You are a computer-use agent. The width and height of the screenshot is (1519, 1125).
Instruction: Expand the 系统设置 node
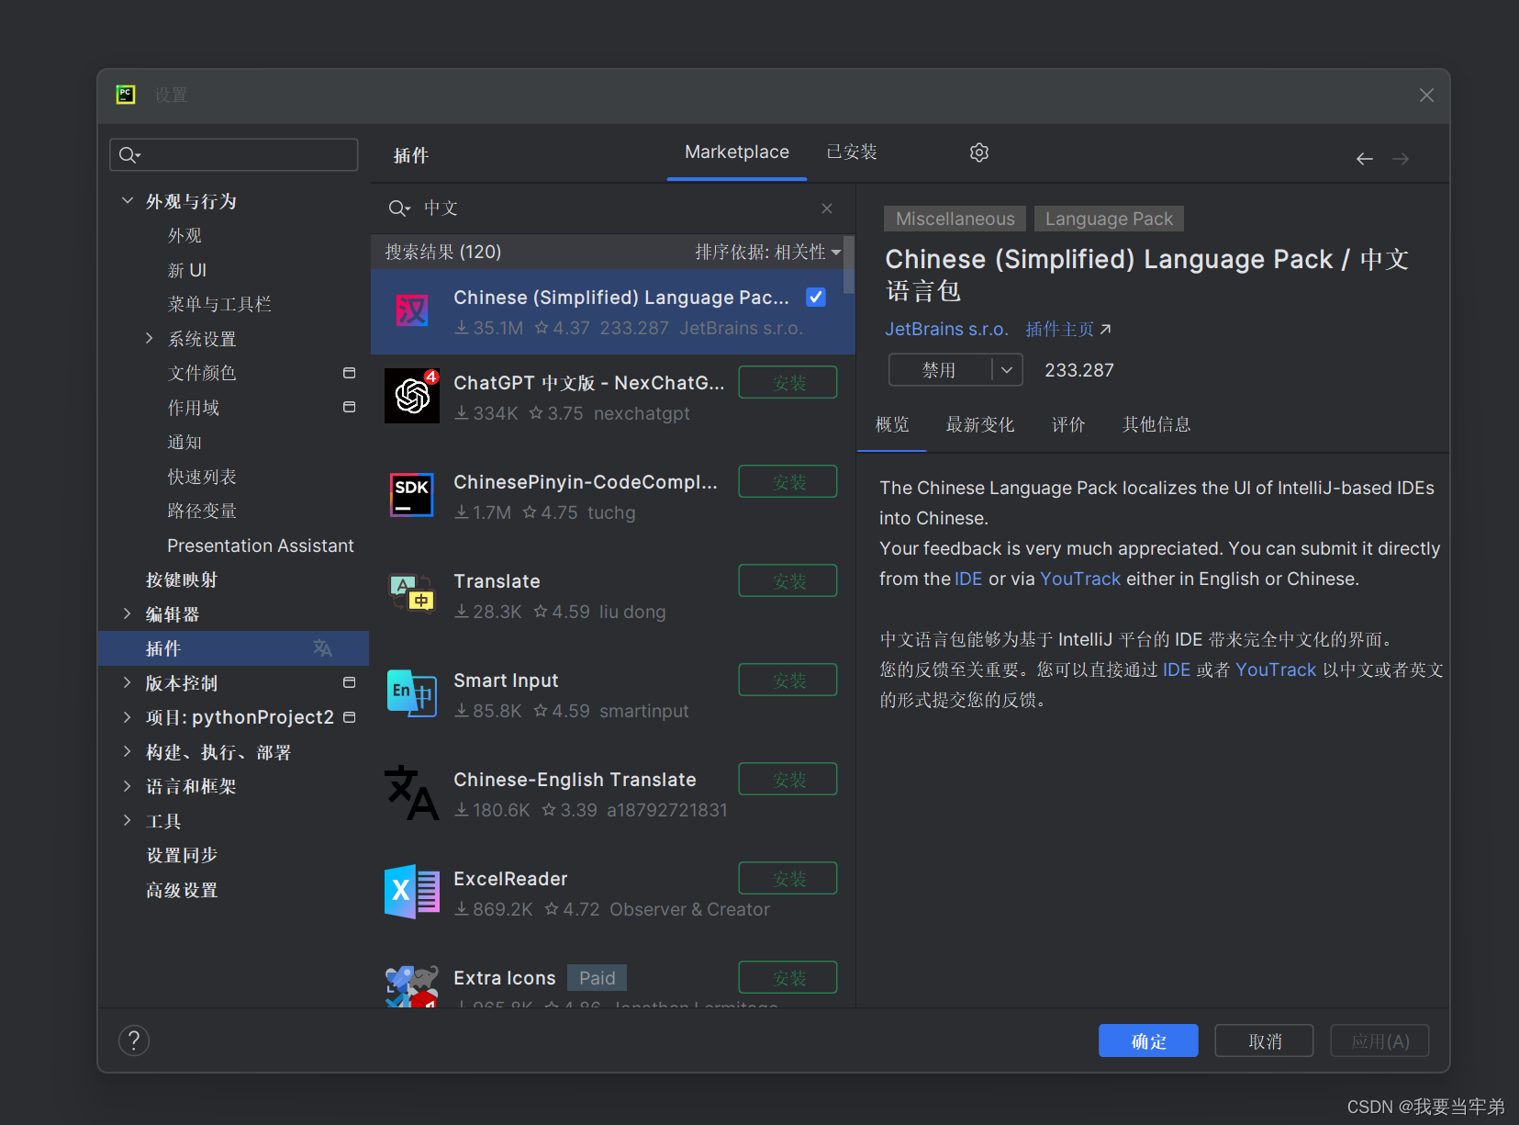coord(149,339)
